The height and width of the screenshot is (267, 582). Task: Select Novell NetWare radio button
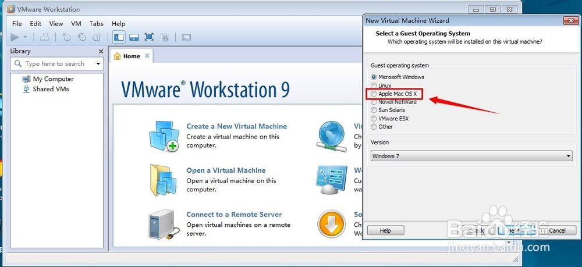374,102
